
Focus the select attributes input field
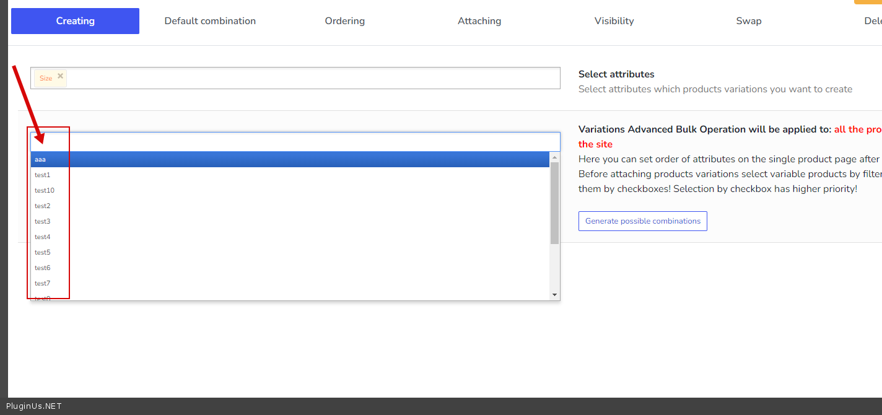pyautogui.click(x=310, y=78)
